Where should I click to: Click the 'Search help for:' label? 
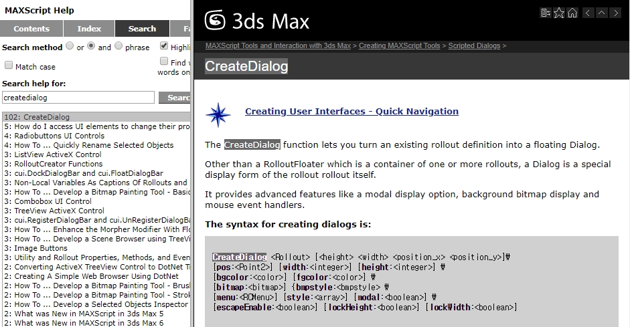click(33, 84)
